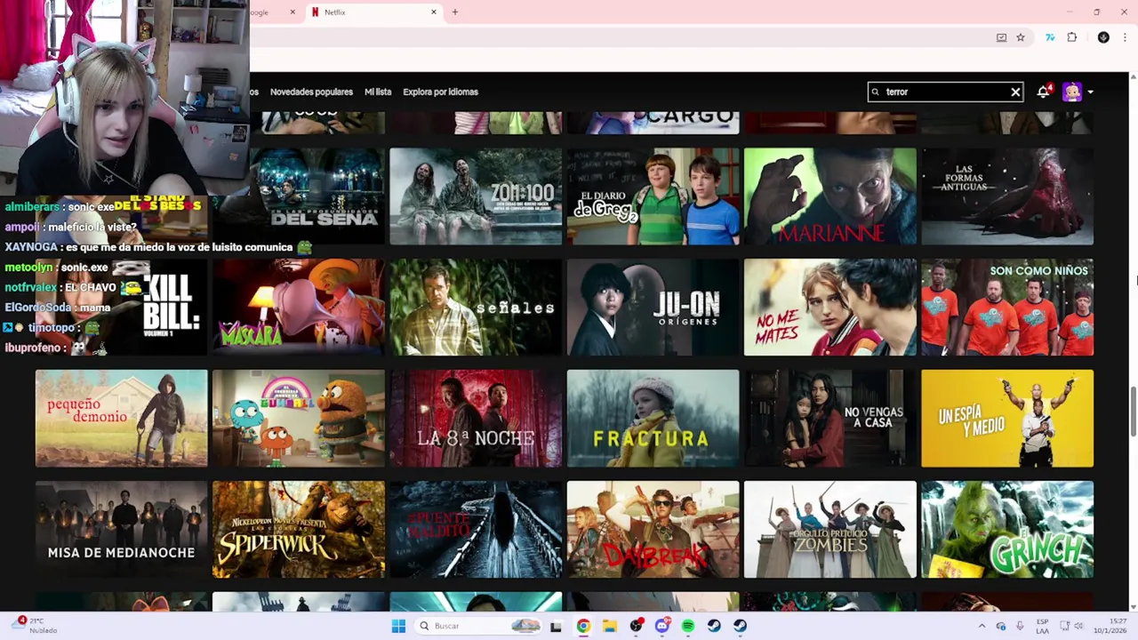The width and height of the screenshot is (1138, 640).
Task: Open 'Las formas antiguas' card
Action: tap(1007, 196)
